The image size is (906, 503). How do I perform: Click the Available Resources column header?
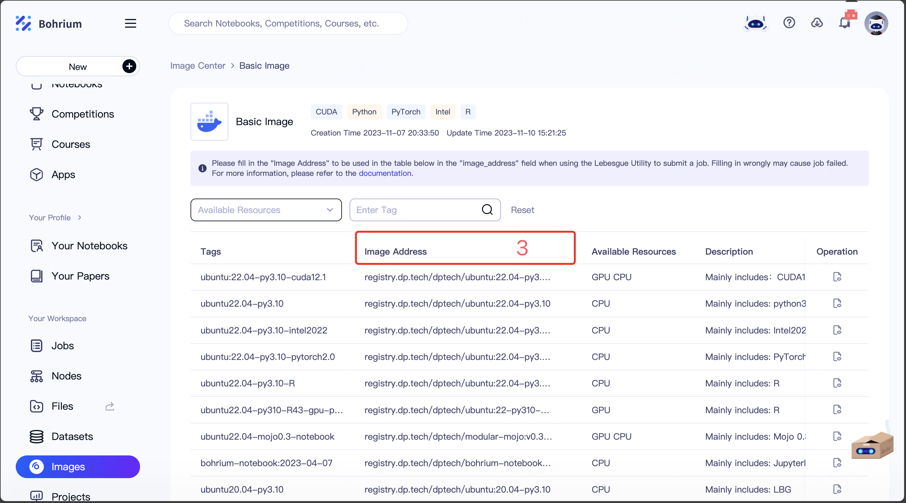(x=633, y=251)
